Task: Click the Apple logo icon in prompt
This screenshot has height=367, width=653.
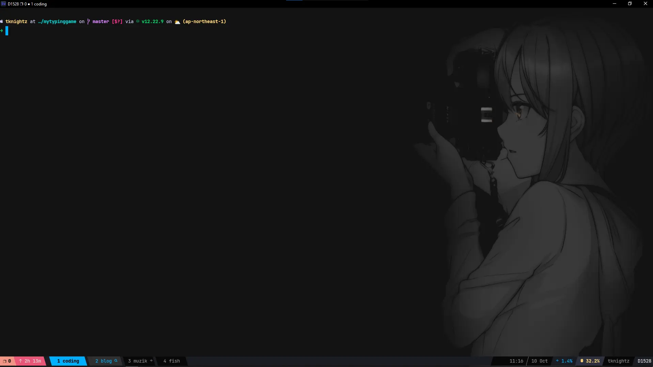Action: click(2, 21)
